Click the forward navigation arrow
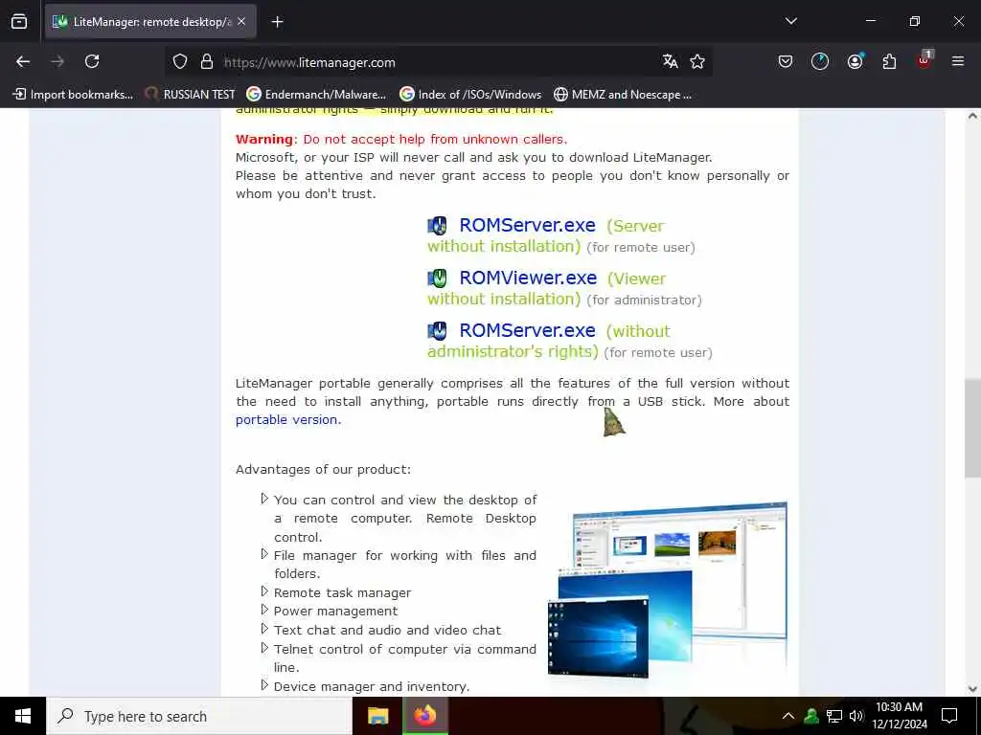Viewport: 981px width, 735px height. tap(57, 61)
